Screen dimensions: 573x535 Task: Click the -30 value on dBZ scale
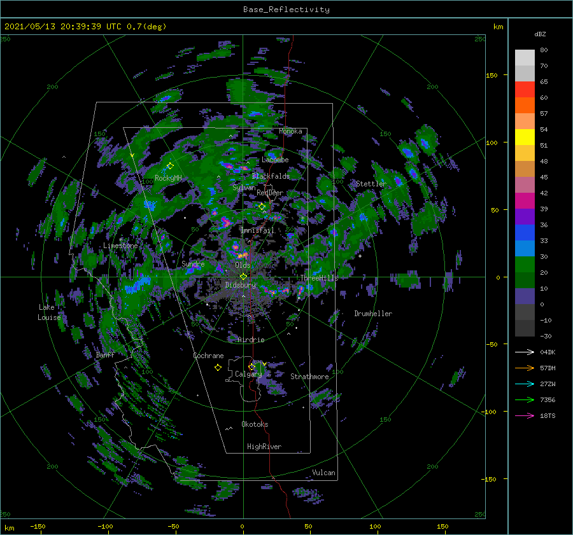point(546,336)
